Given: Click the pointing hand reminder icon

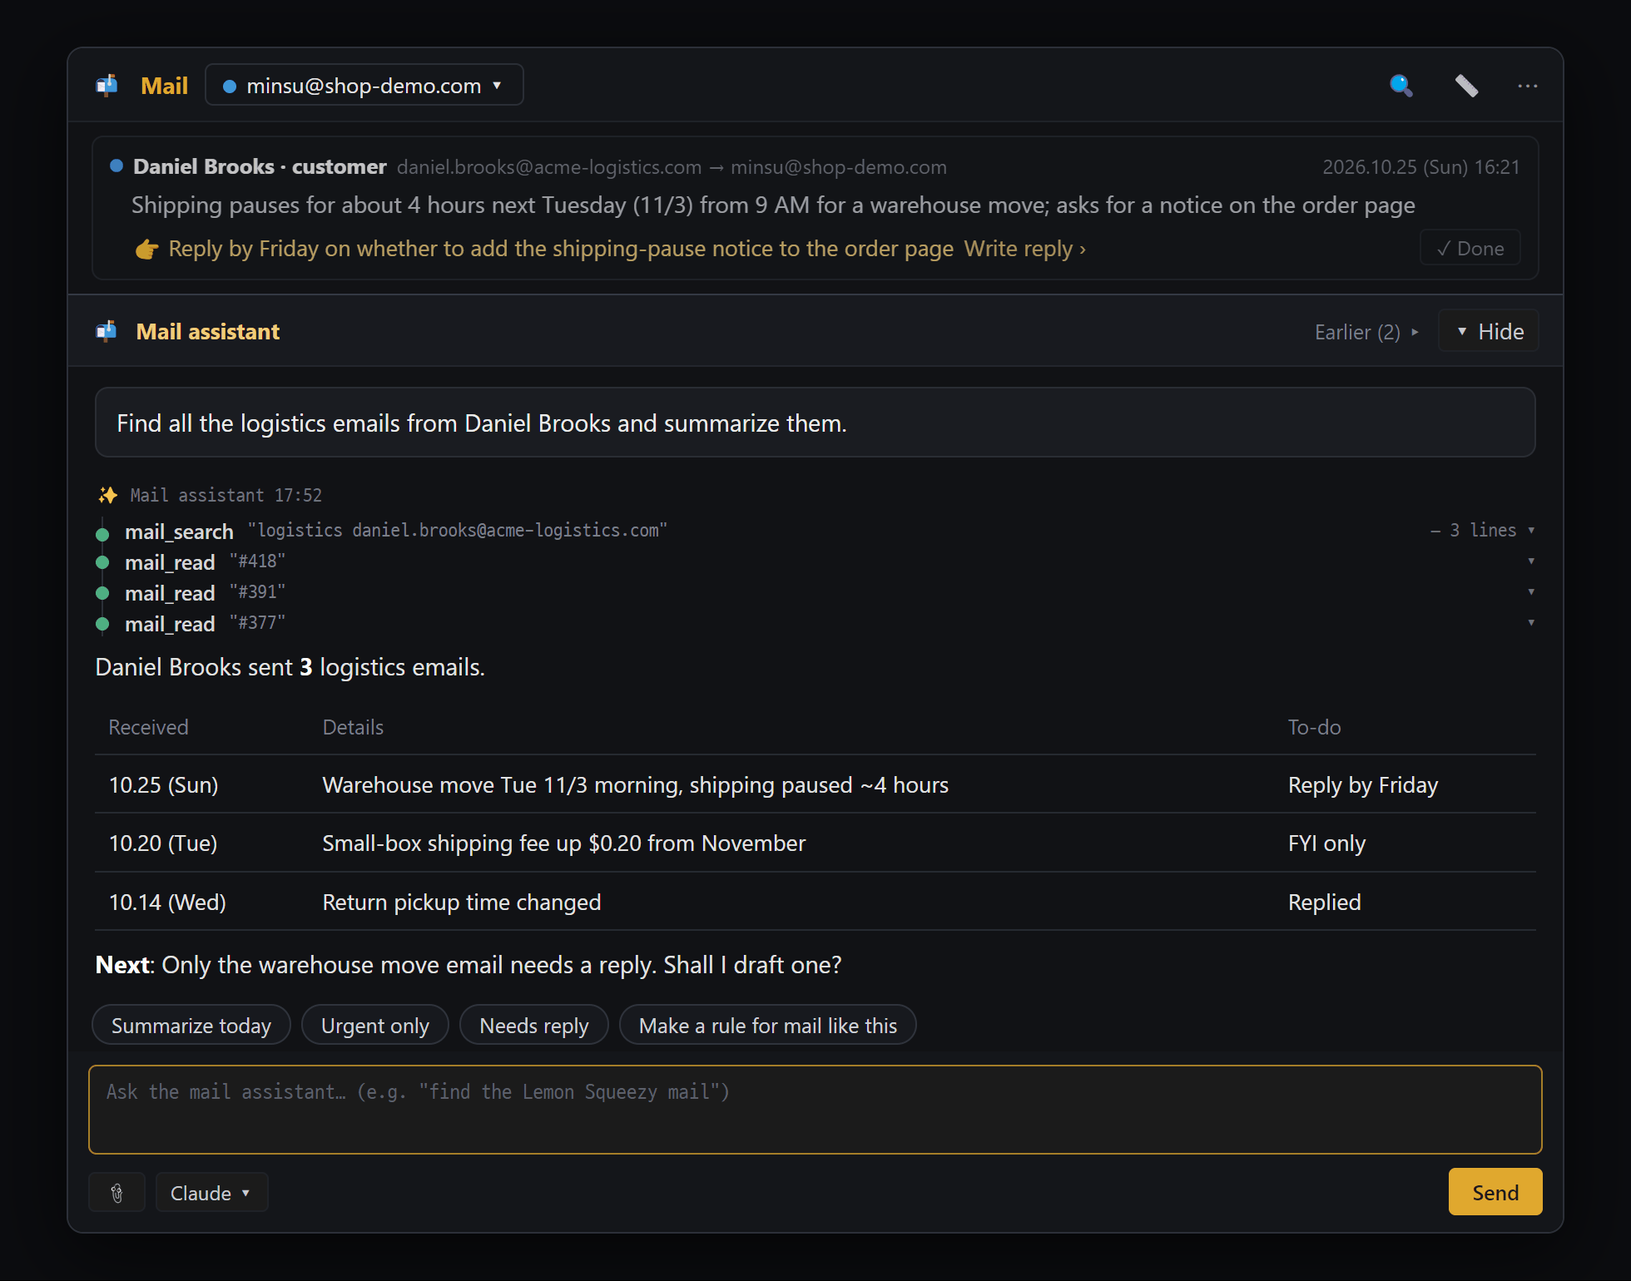Looking at the screenshot, I should [146, 249].
